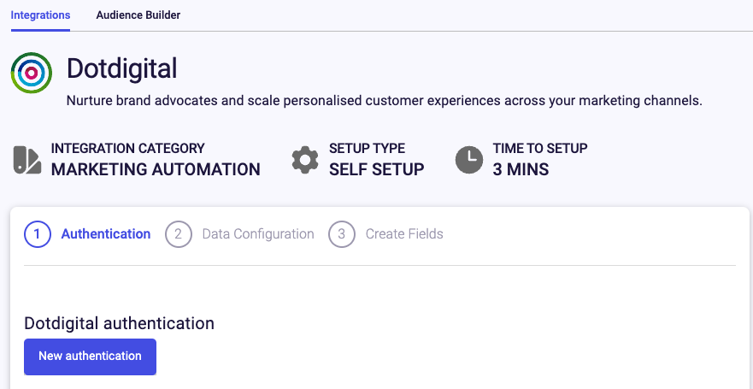
Task: Go to the Data Configuration step label
Action: 258,234
